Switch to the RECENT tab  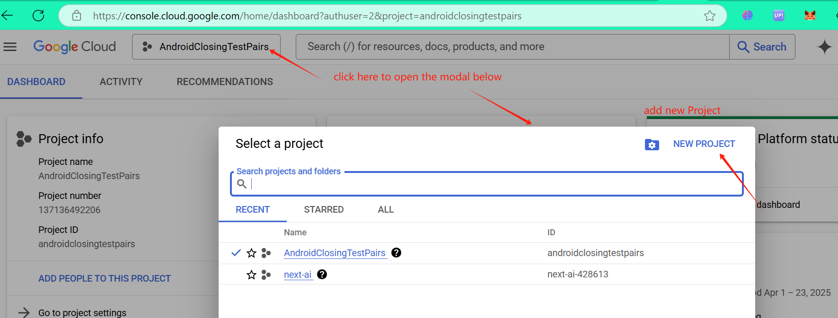(253, 209)
